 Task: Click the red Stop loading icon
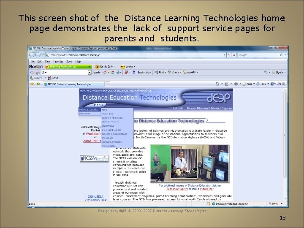(234, 55)
